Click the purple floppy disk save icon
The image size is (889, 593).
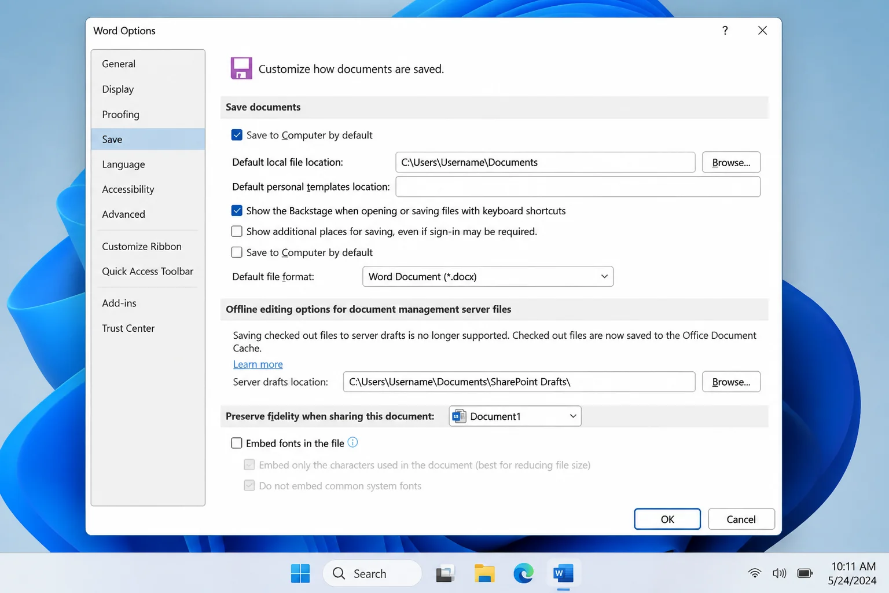tap(241, 68)
